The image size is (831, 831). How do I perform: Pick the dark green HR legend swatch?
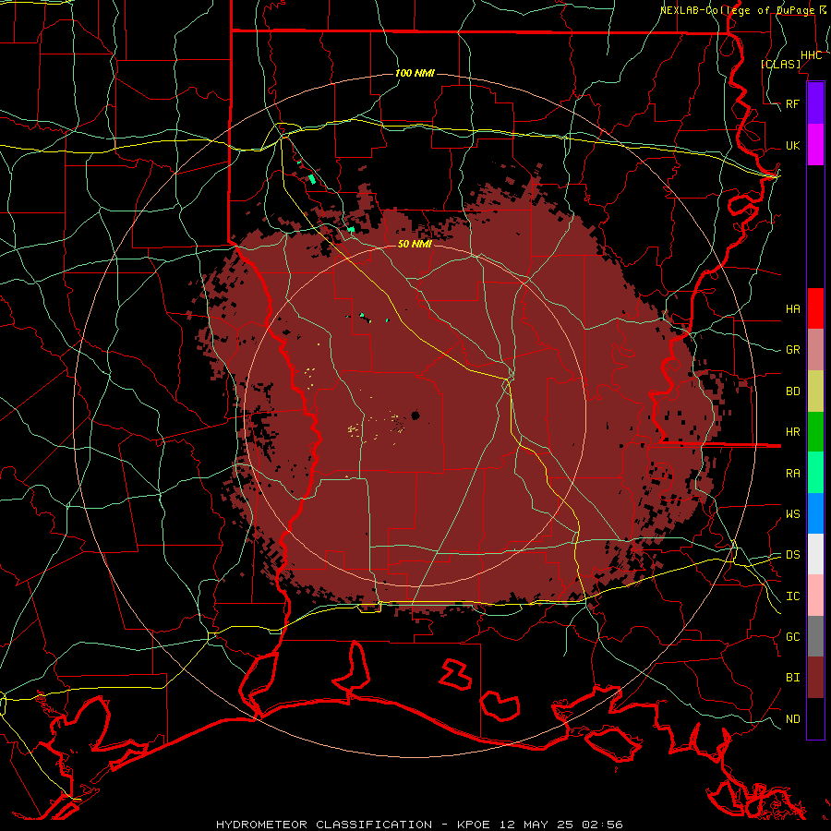point(815,431)
